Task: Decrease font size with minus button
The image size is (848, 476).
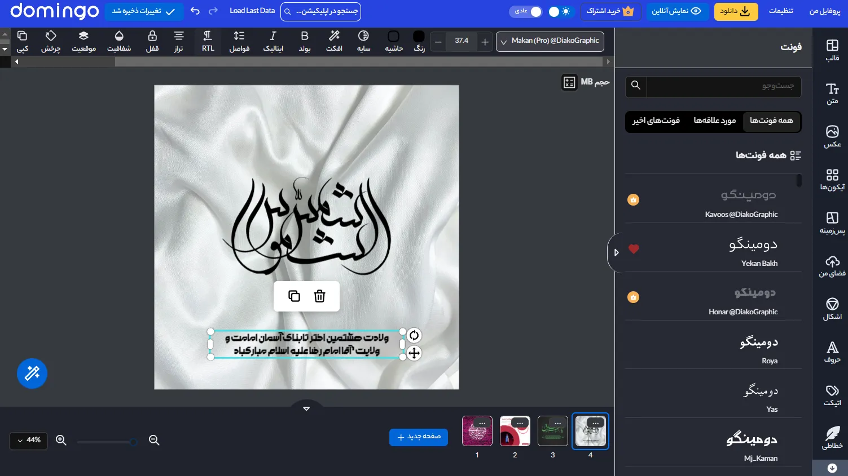Action: tap(438, 42)
